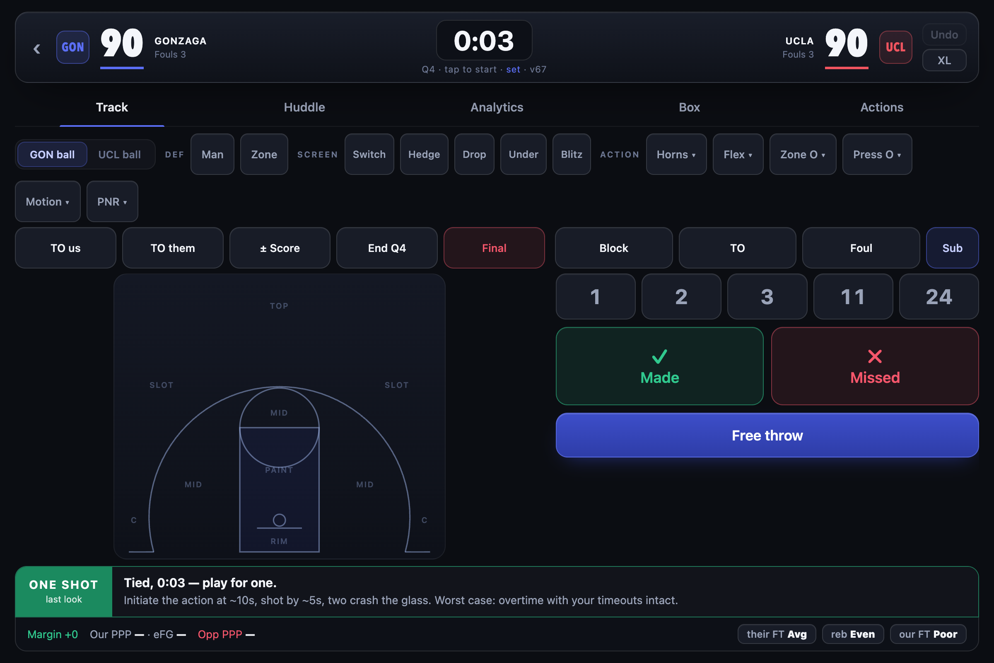This screenshot has height=663, width=994.
Task: Tap the 0:03 game clock
Action: tap(484, 41)
